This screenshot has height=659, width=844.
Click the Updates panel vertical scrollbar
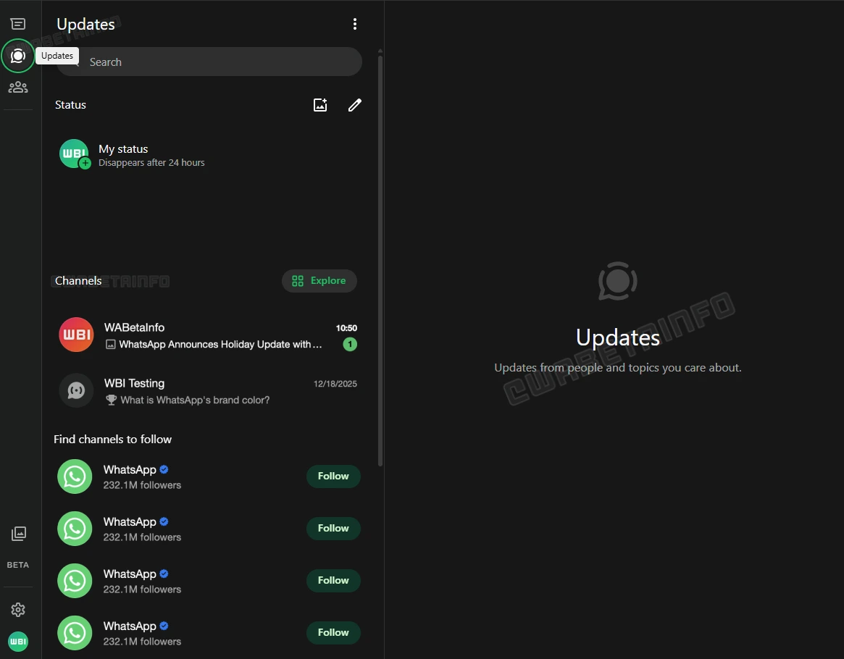coord(380,253)
